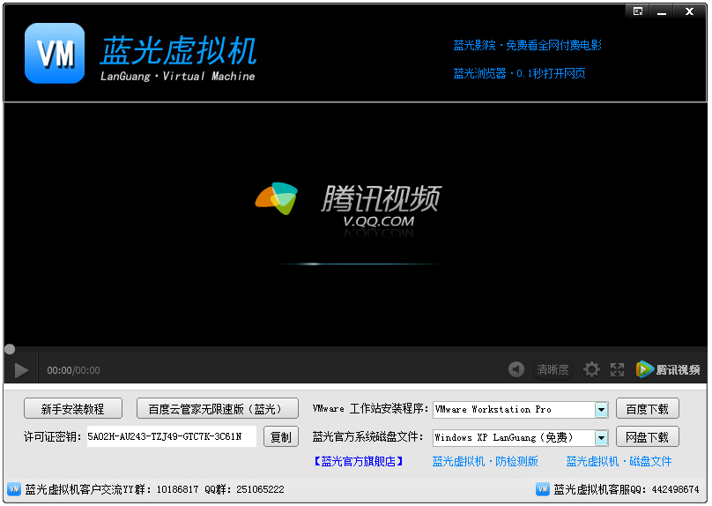Screen dimensions: 712x506
Task: Enter fullscreen mode in the video player
Action: [617, 369]
